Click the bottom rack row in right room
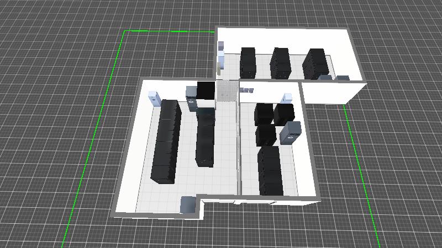The image size is (442, 248). (x=271, y=171)
